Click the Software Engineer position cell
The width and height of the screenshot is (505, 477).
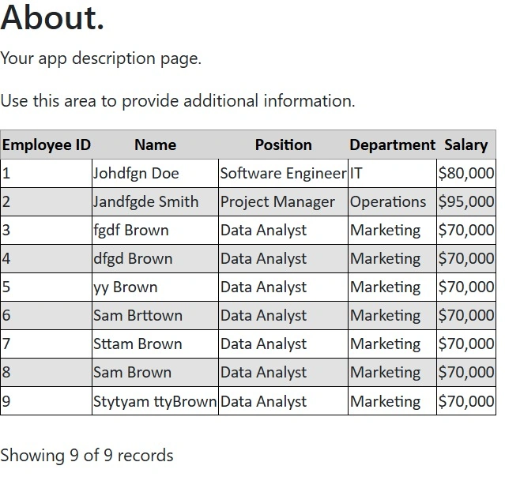pos(284,174)
